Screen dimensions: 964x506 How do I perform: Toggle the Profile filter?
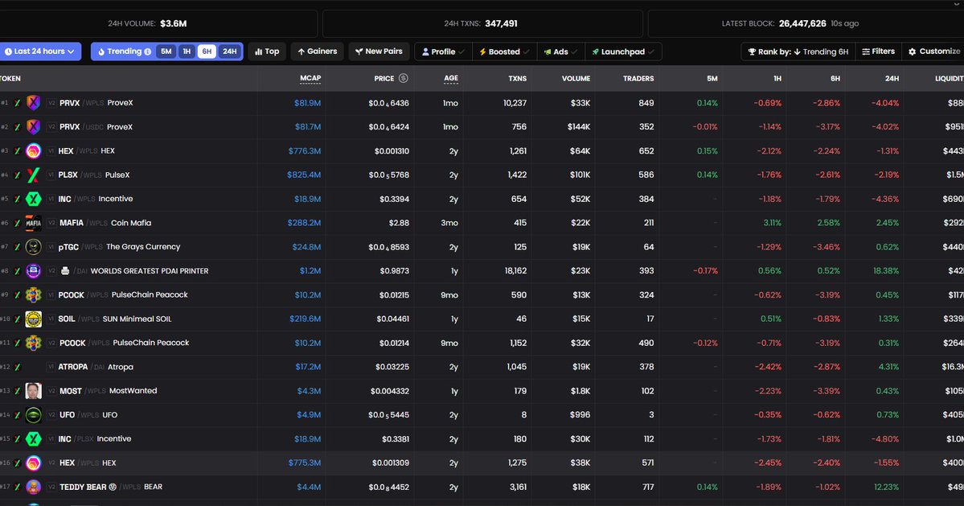tap(443, 51)
